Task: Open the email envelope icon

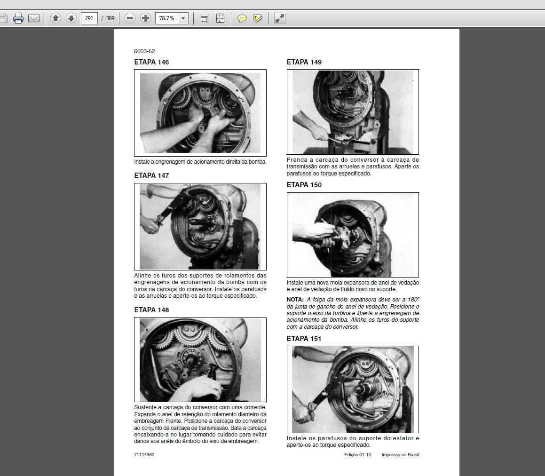Action: click(34, 18)
